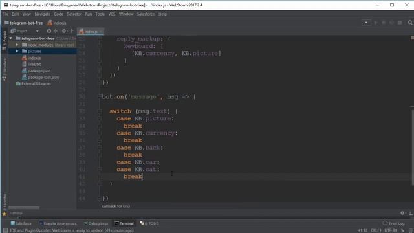
Task: Expand the pictures folder
Action: click(x=17, y=51)
